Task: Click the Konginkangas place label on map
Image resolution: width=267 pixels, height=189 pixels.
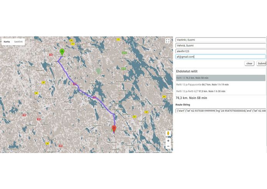Action: pyautogui.click(x=123, y=81)
